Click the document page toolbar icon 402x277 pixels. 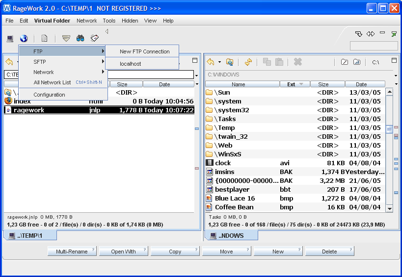click(x=44, y=38)
